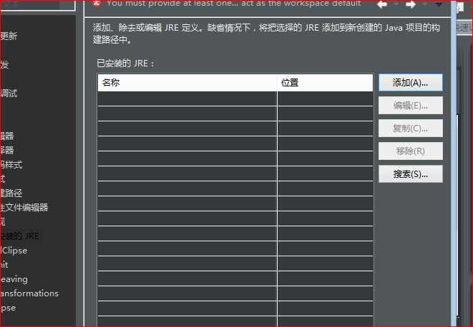Select the 安装的 JRE tree item
The height and width of the screenshot is (327, 473).
[x=20, y=236]
